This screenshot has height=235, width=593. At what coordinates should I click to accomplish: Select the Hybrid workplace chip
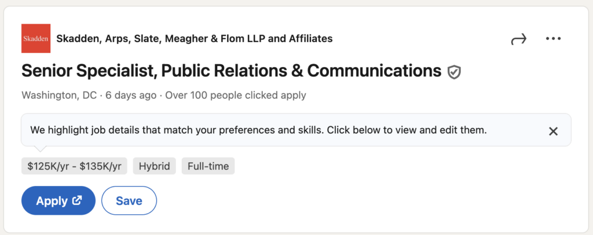[154, 166]
